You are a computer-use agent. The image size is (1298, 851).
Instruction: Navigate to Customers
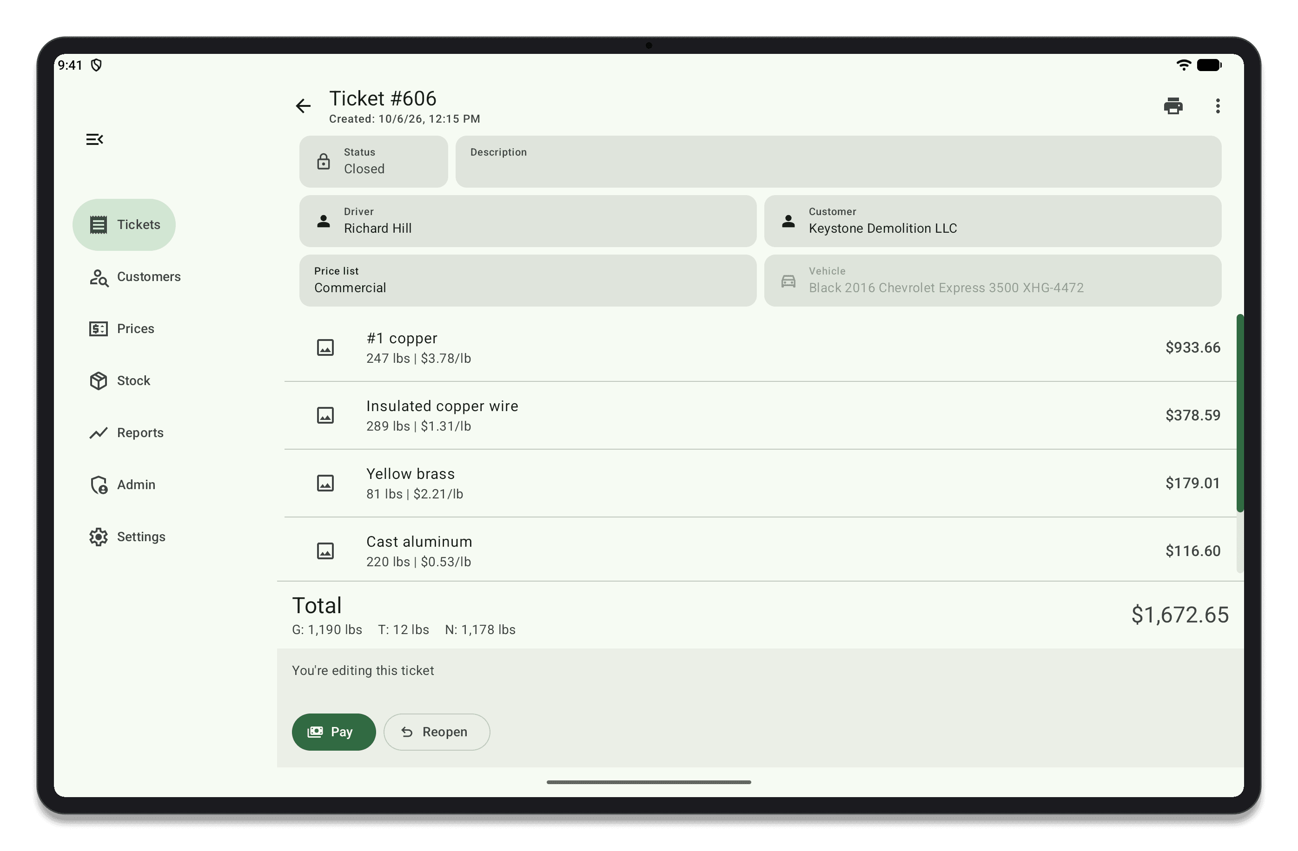135,277
